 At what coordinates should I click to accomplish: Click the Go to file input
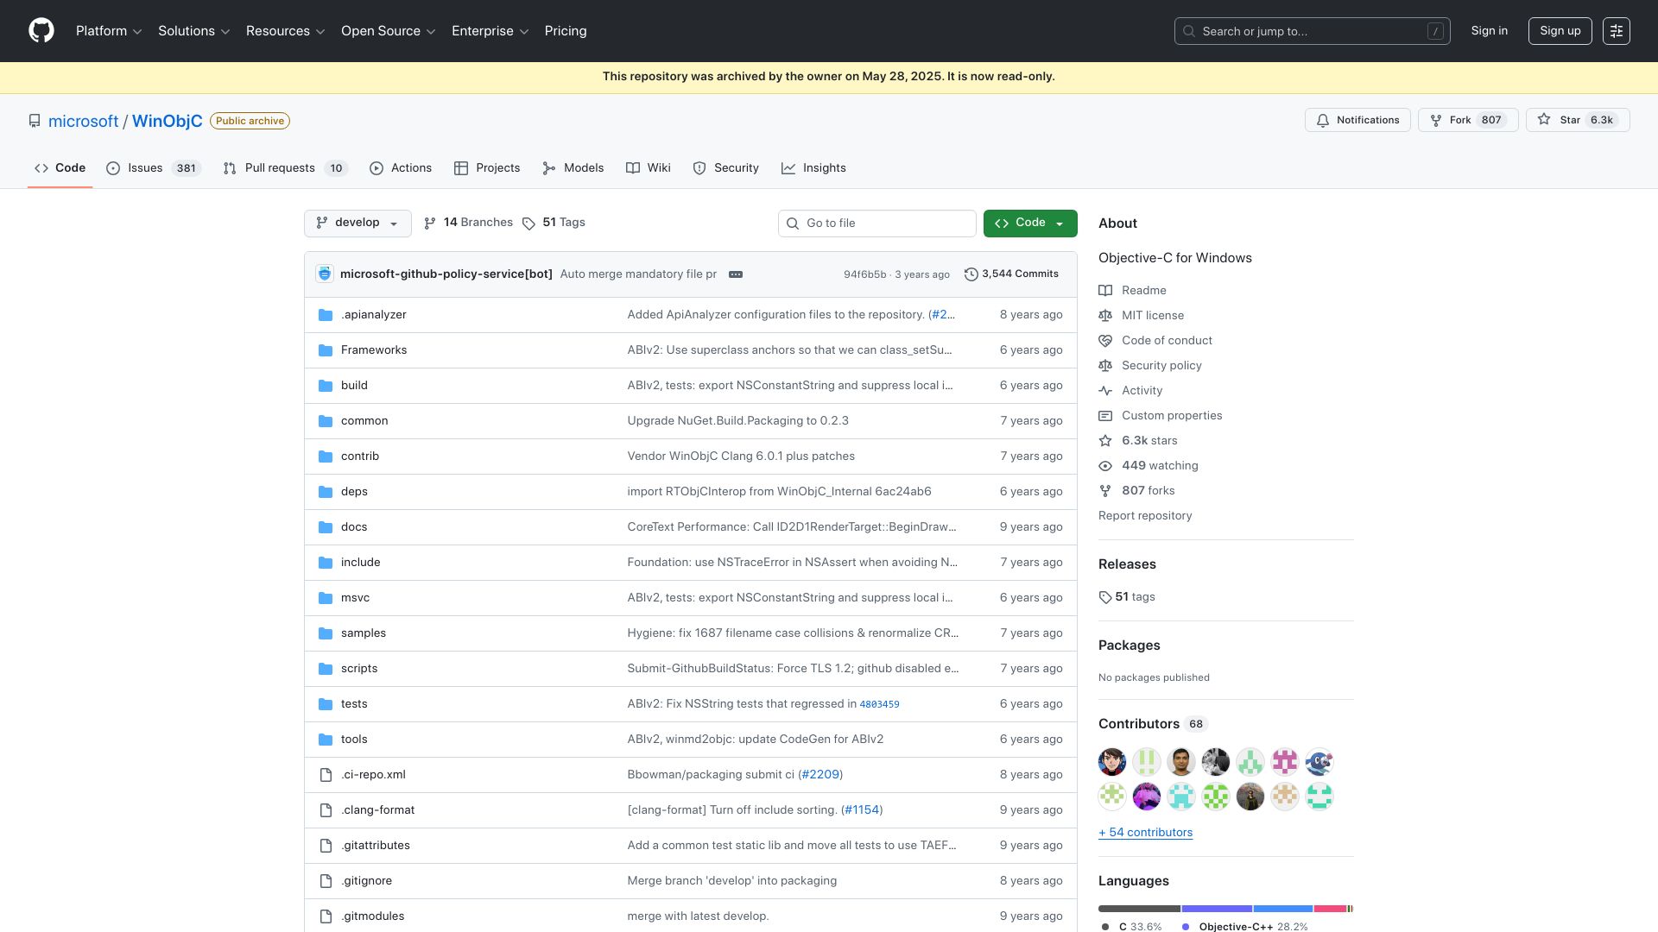(877, 224)
